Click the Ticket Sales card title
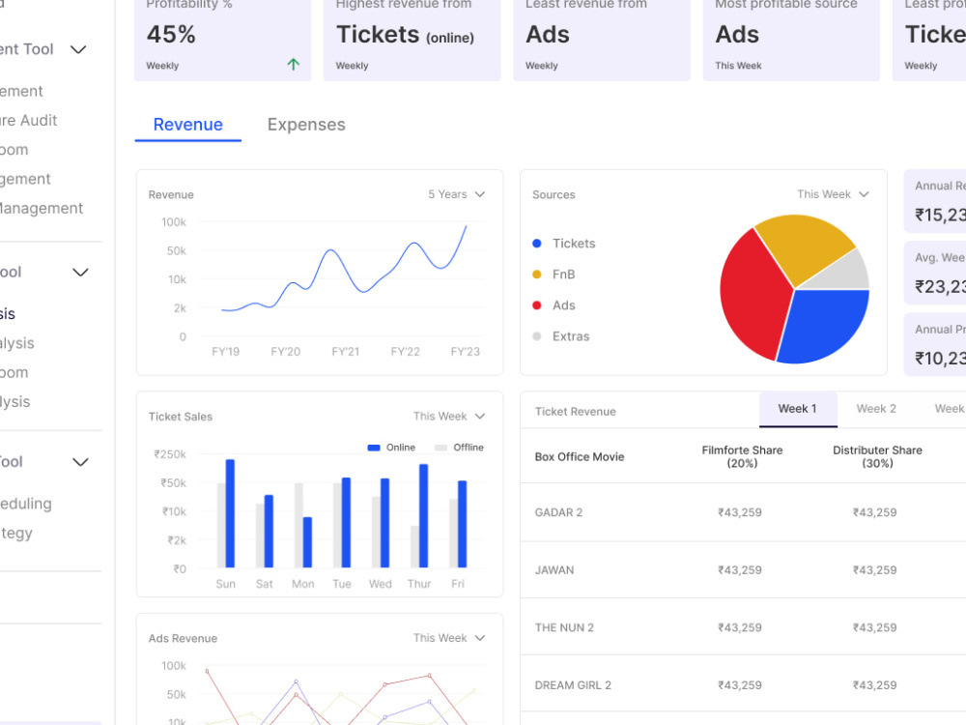 pyautogui.click(x=181, y=417)
